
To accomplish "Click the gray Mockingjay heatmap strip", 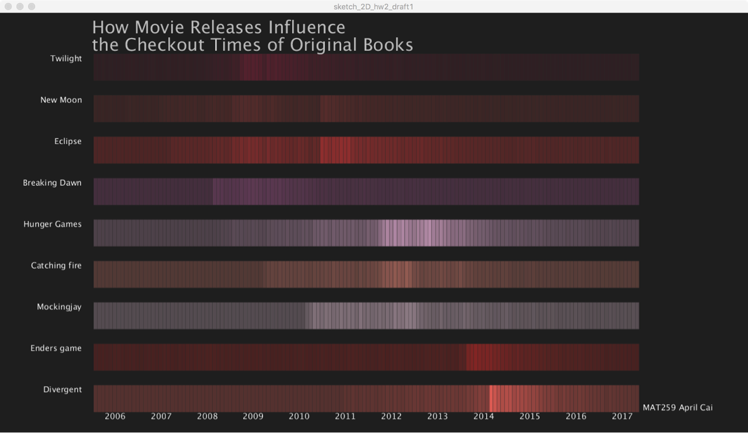I will click(366, 316).
